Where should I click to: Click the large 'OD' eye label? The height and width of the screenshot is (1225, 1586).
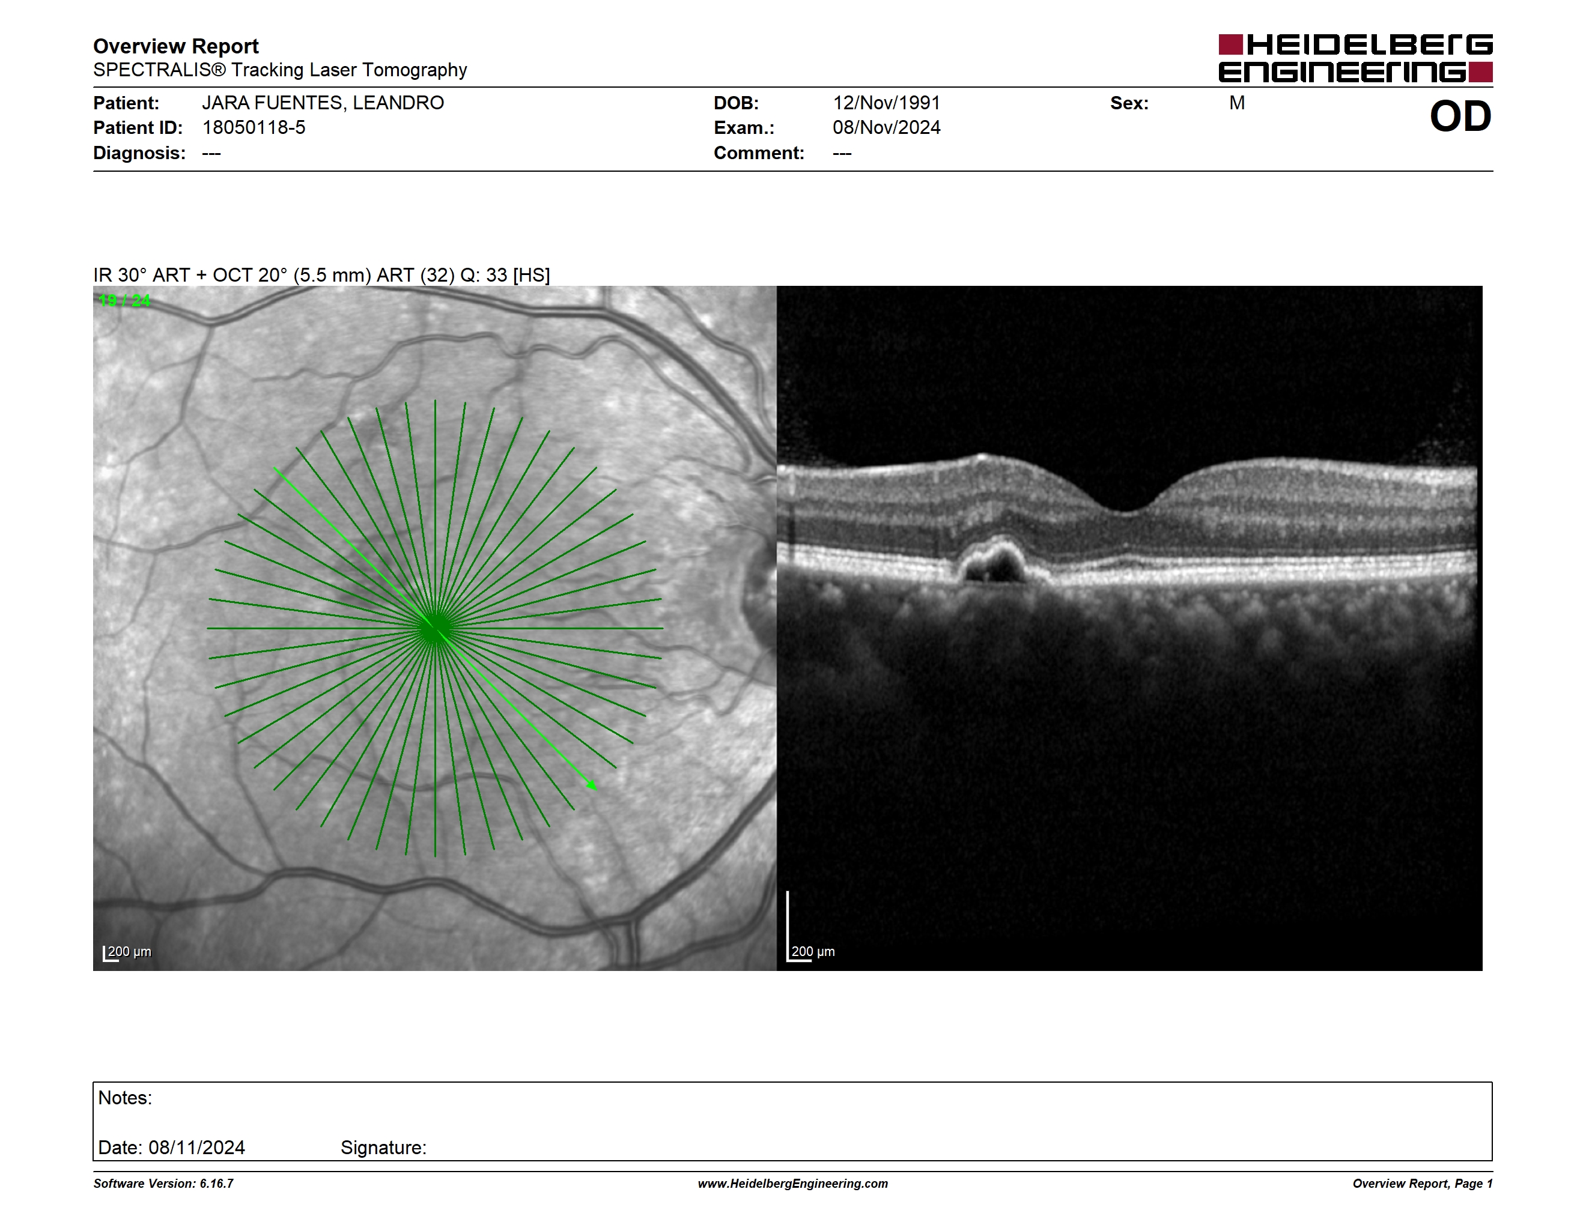click(1460, 116)
